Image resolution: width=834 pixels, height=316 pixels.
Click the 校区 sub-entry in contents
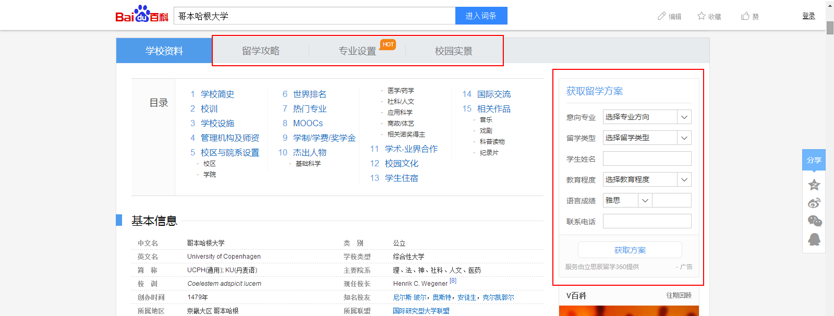210,164
